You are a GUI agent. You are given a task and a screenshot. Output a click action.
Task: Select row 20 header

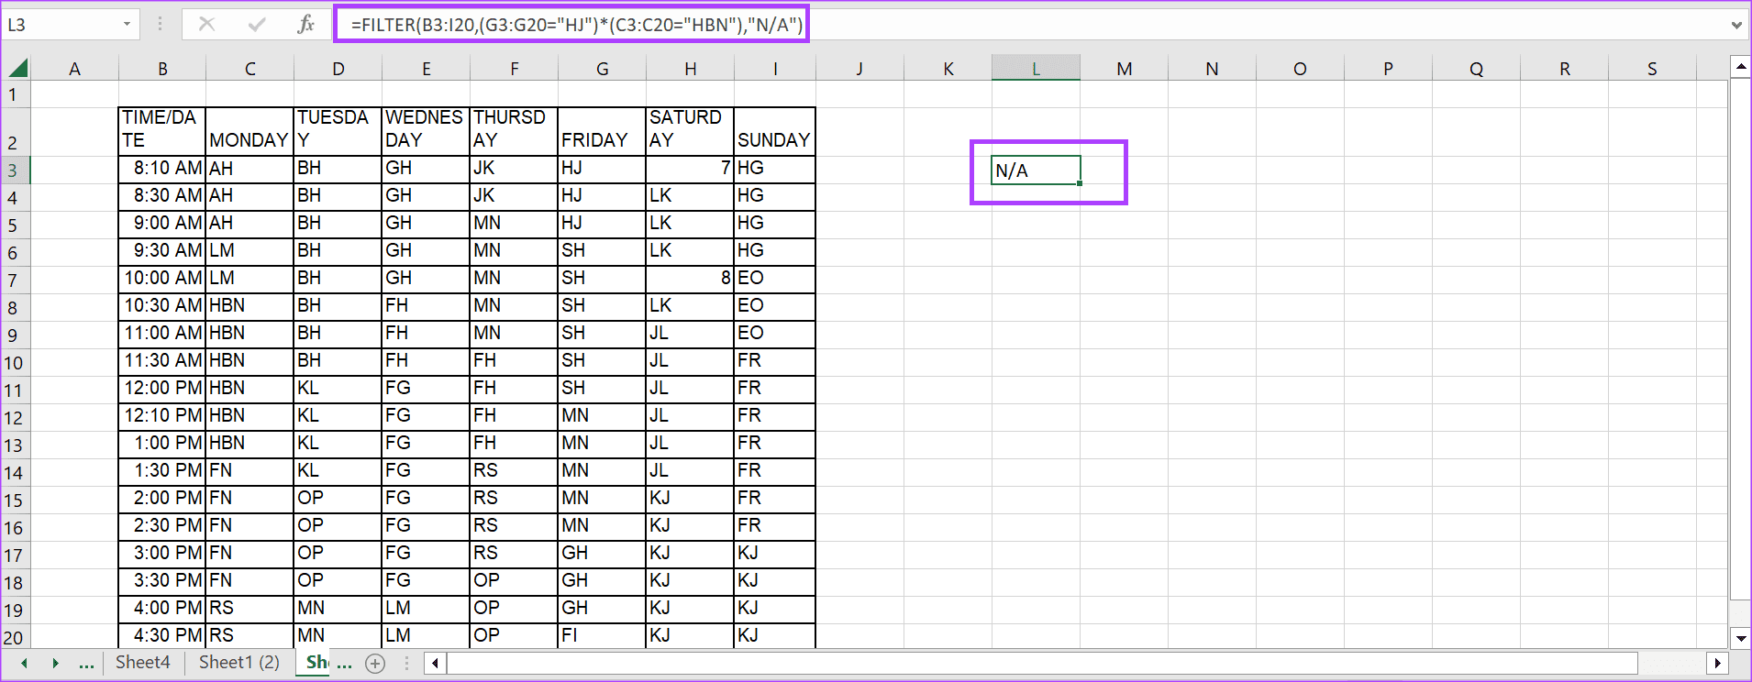[x=15, y=637]
